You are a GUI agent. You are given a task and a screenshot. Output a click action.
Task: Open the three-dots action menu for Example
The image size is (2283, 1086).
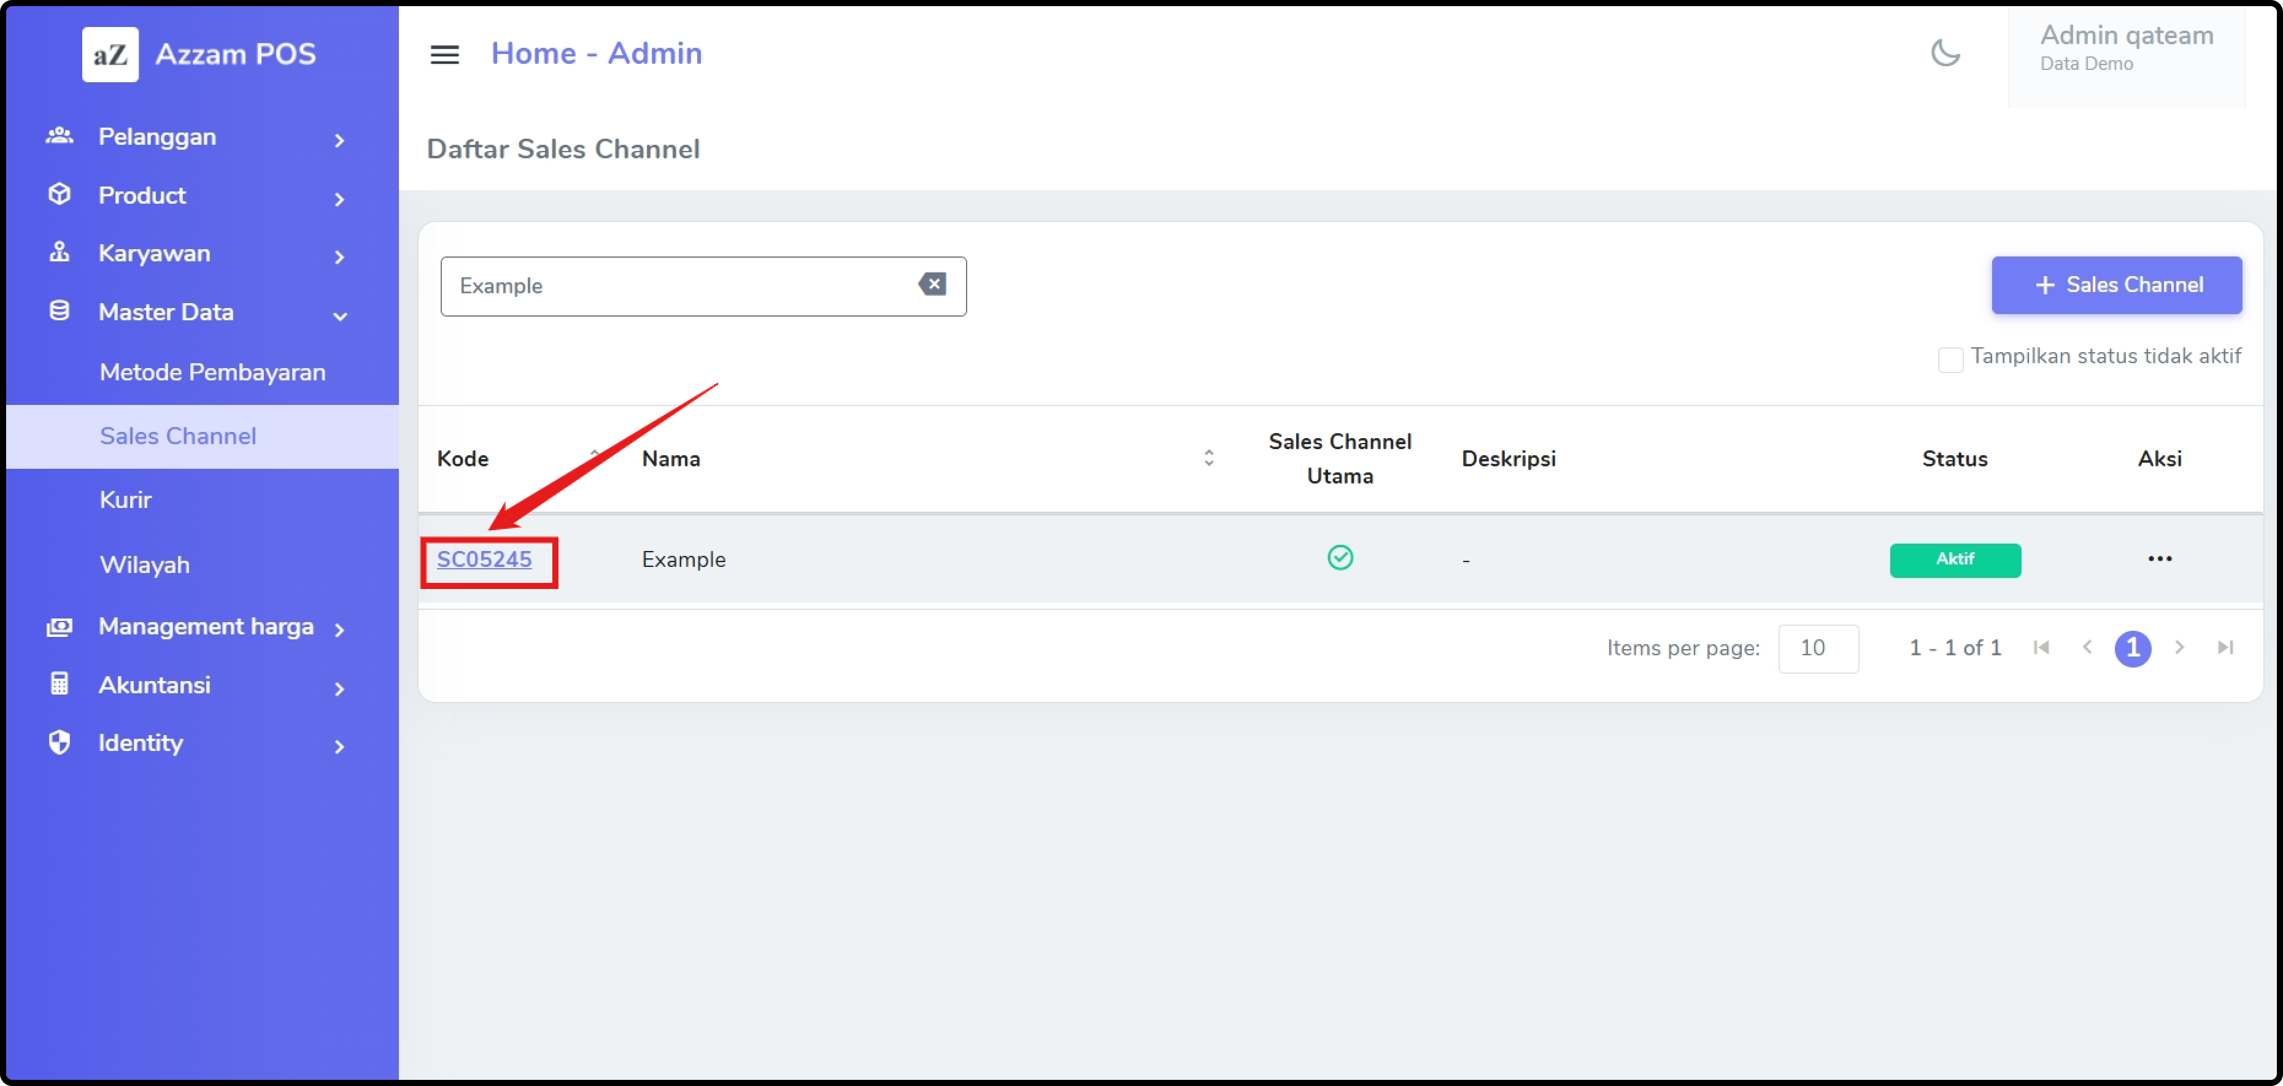click(2159, 559)
